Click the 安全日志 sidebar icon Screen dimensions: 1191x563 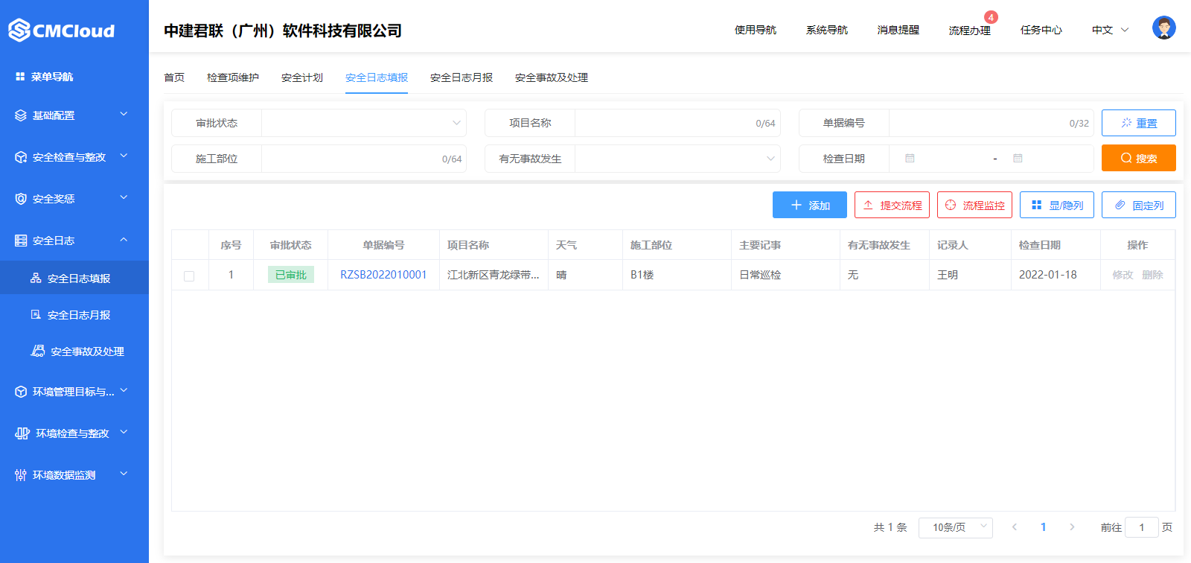click(21, 241)
